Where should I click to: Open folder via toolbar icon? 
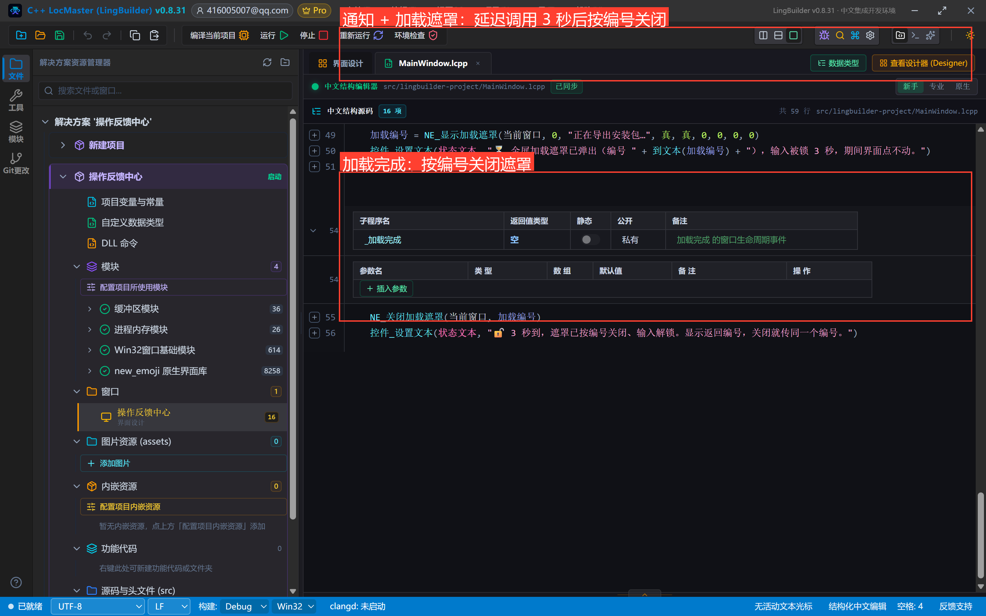pyautogui.click(x=40, y=36)
